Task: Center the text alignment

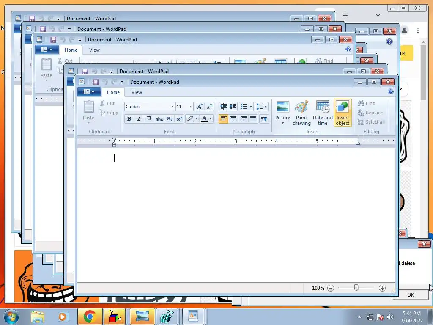Action: pyautogui.click(x=233, y=119)
